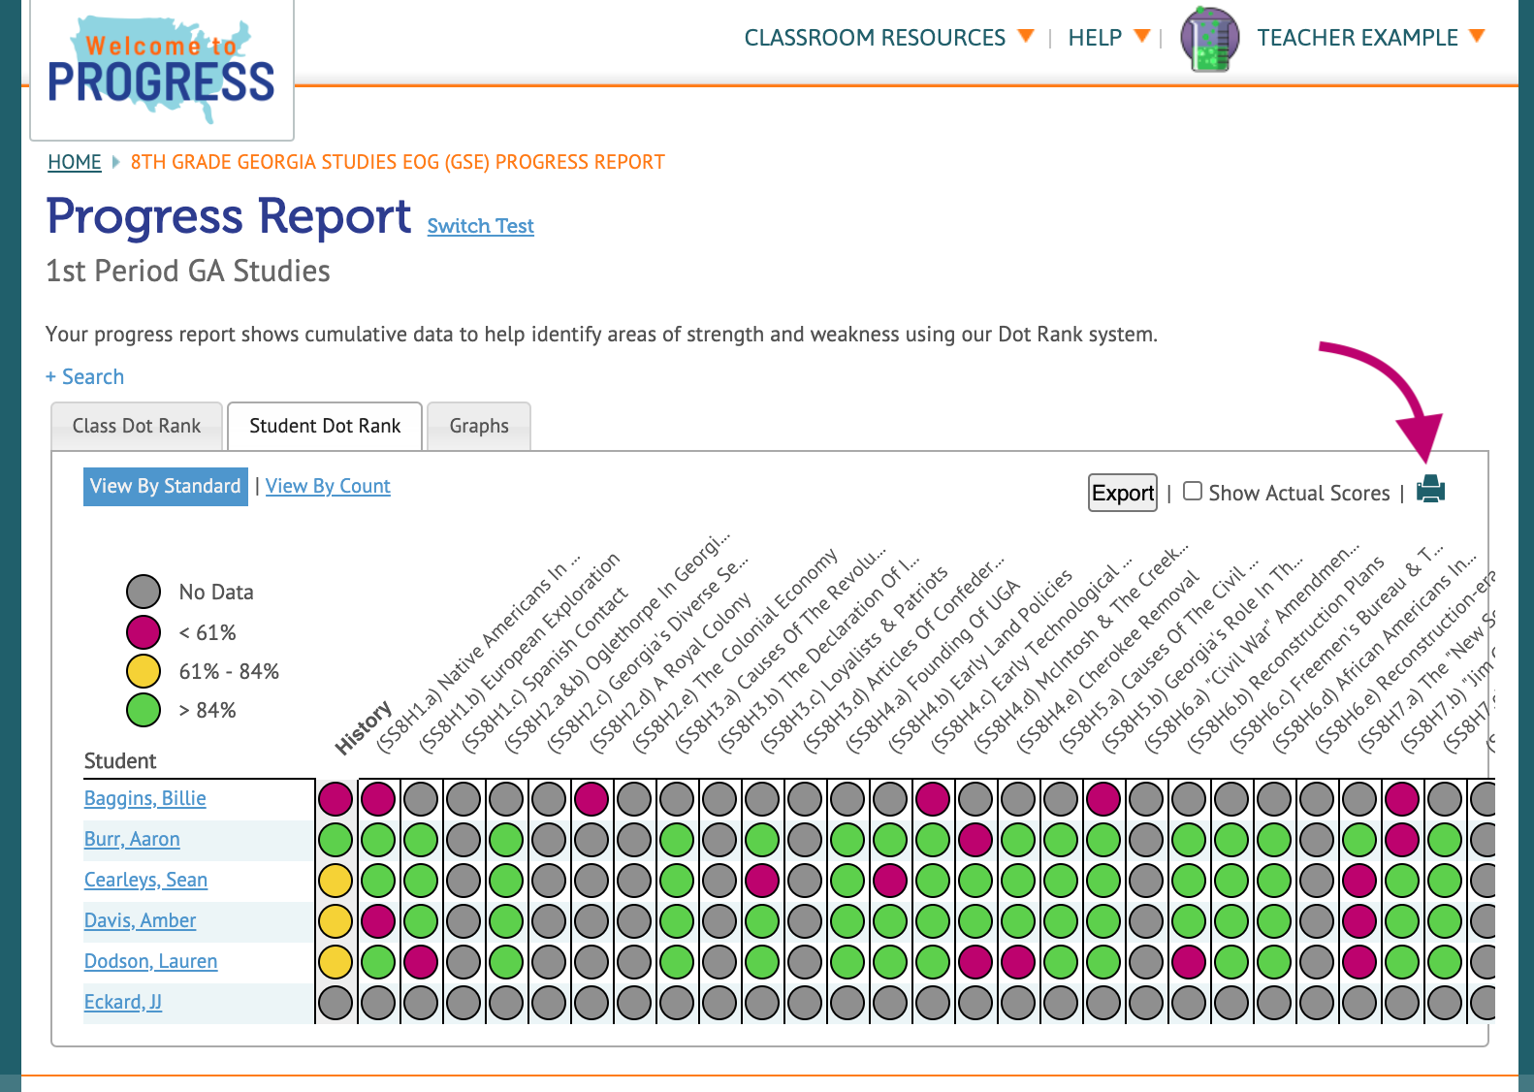Screen dimensions: 1534x1092
Task: Click the 8th Grade Georgia Studies breadcrumb text
Action: click(x=398, y=162)
